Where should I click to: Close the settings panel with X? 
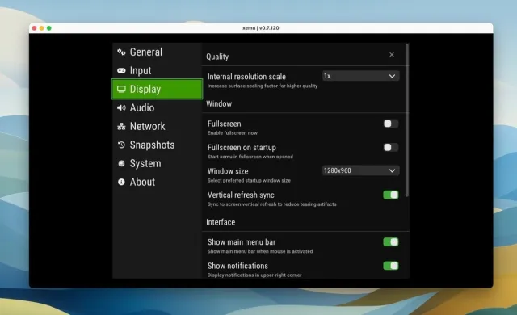point(392,55)
